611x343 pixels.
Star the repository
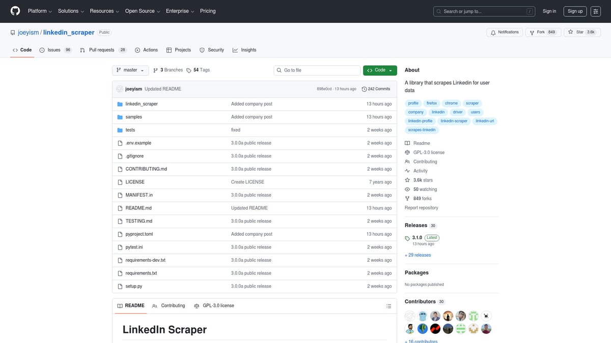582,32
